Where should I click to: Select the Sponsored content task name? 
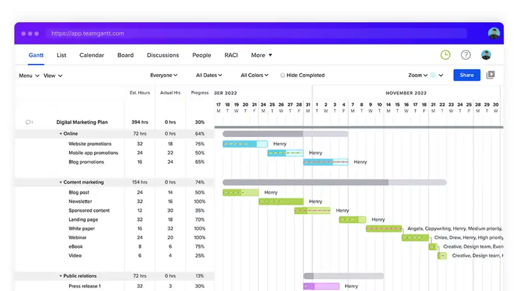click(89, 211)
